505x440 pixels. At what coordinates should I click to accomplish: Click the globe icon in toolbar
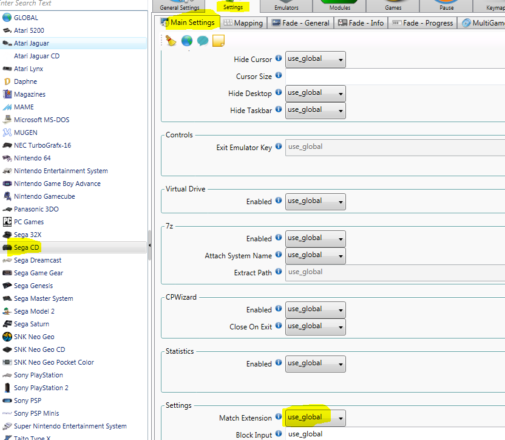(x=187, y=41)
